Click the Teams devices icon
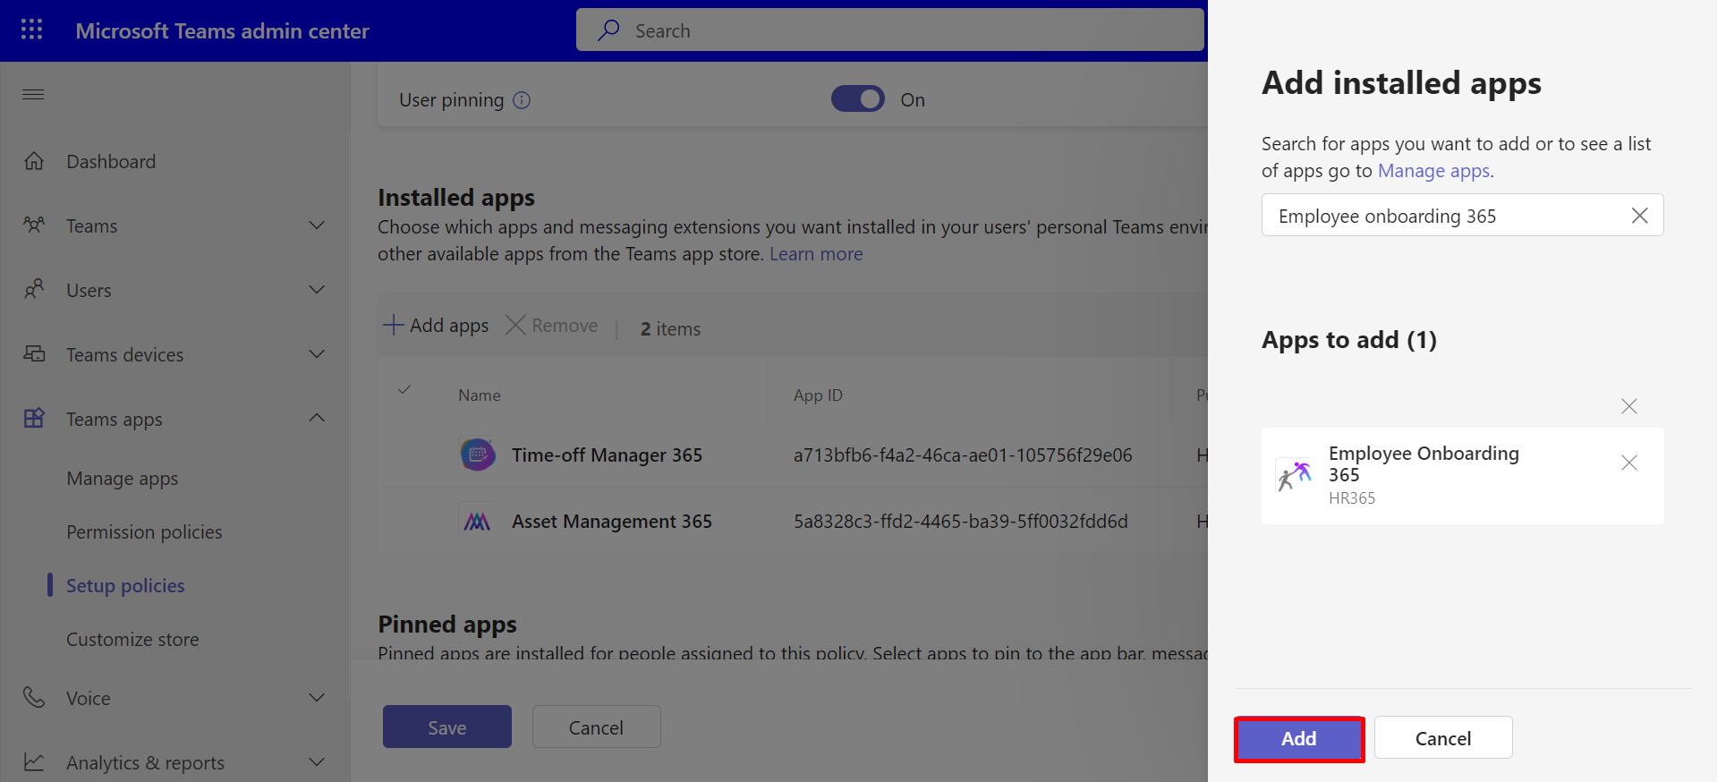This screenshot has height=782, width=1717. 34,354
